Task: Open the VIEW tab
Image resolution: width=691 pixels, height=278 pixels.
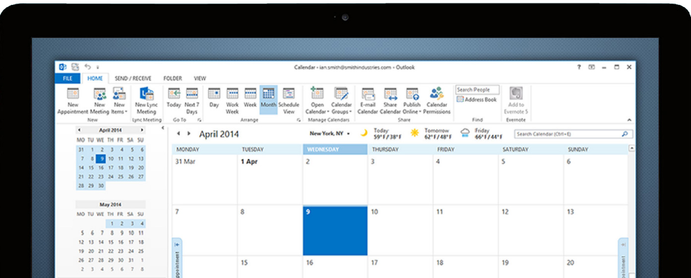Action: [200, 78]
